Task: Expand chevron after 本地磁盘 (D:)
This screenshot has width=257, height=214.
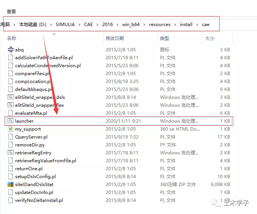Action: [51, 25]
